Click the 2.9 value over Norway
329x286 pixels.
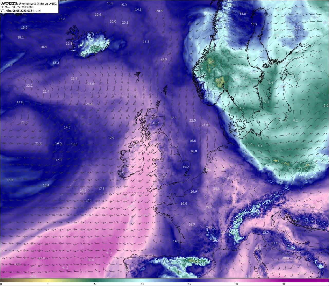211,62
